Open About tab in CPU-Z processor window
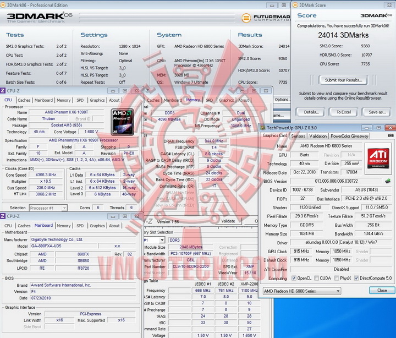The image size is (396, 338). tap(114, 100)
